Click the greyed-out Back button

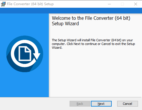click(x=80, y=104)
